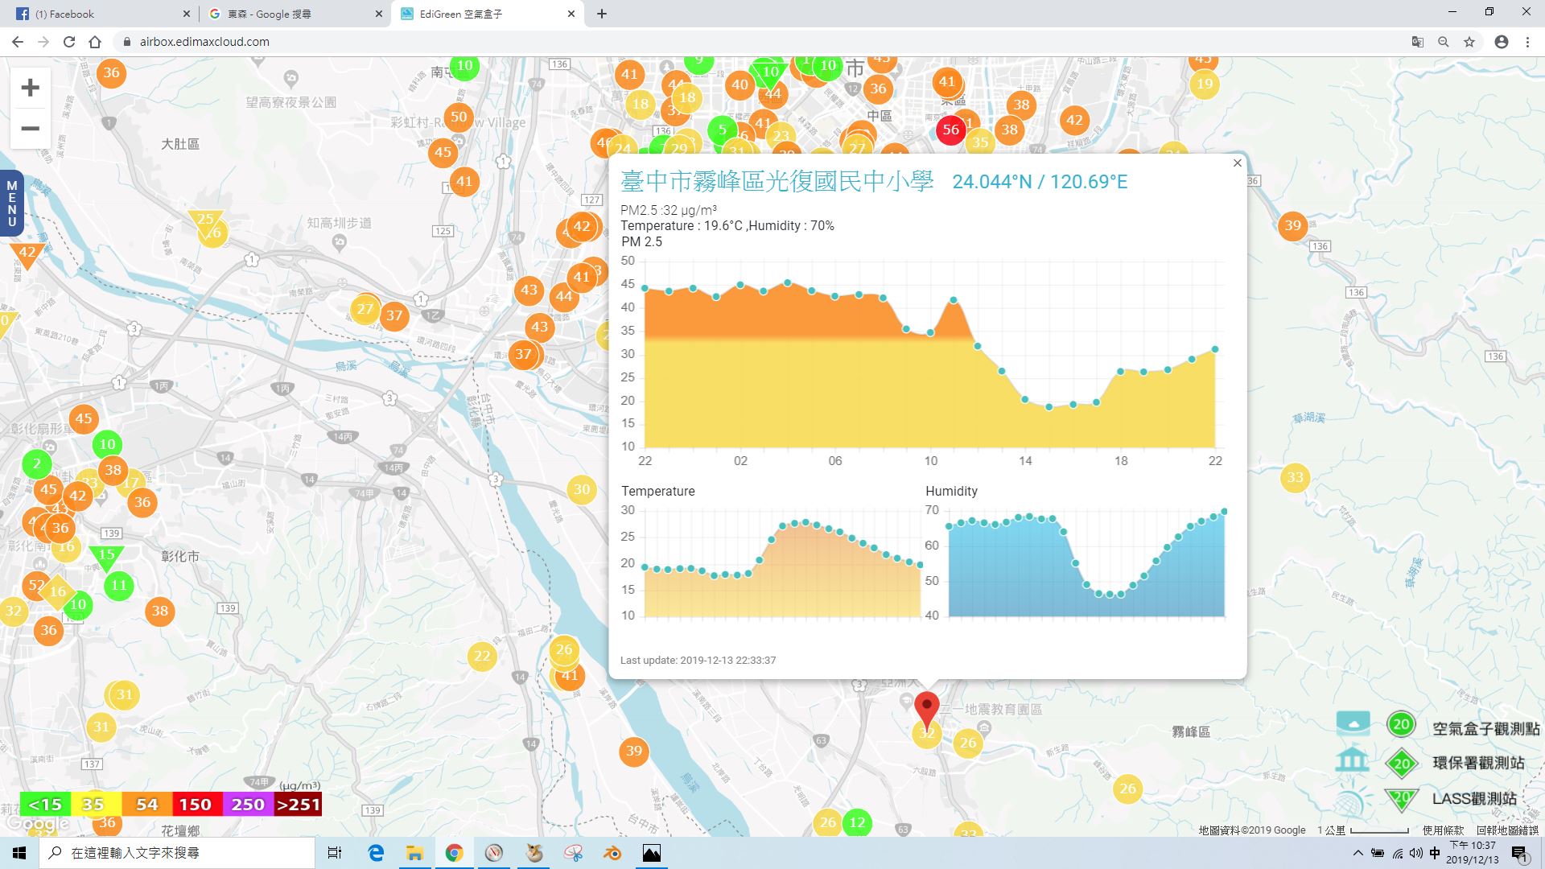This screenshot has height=869, width=1545.
Task: Open File Explorer from taskbar
Action: [x=414, y=853]
